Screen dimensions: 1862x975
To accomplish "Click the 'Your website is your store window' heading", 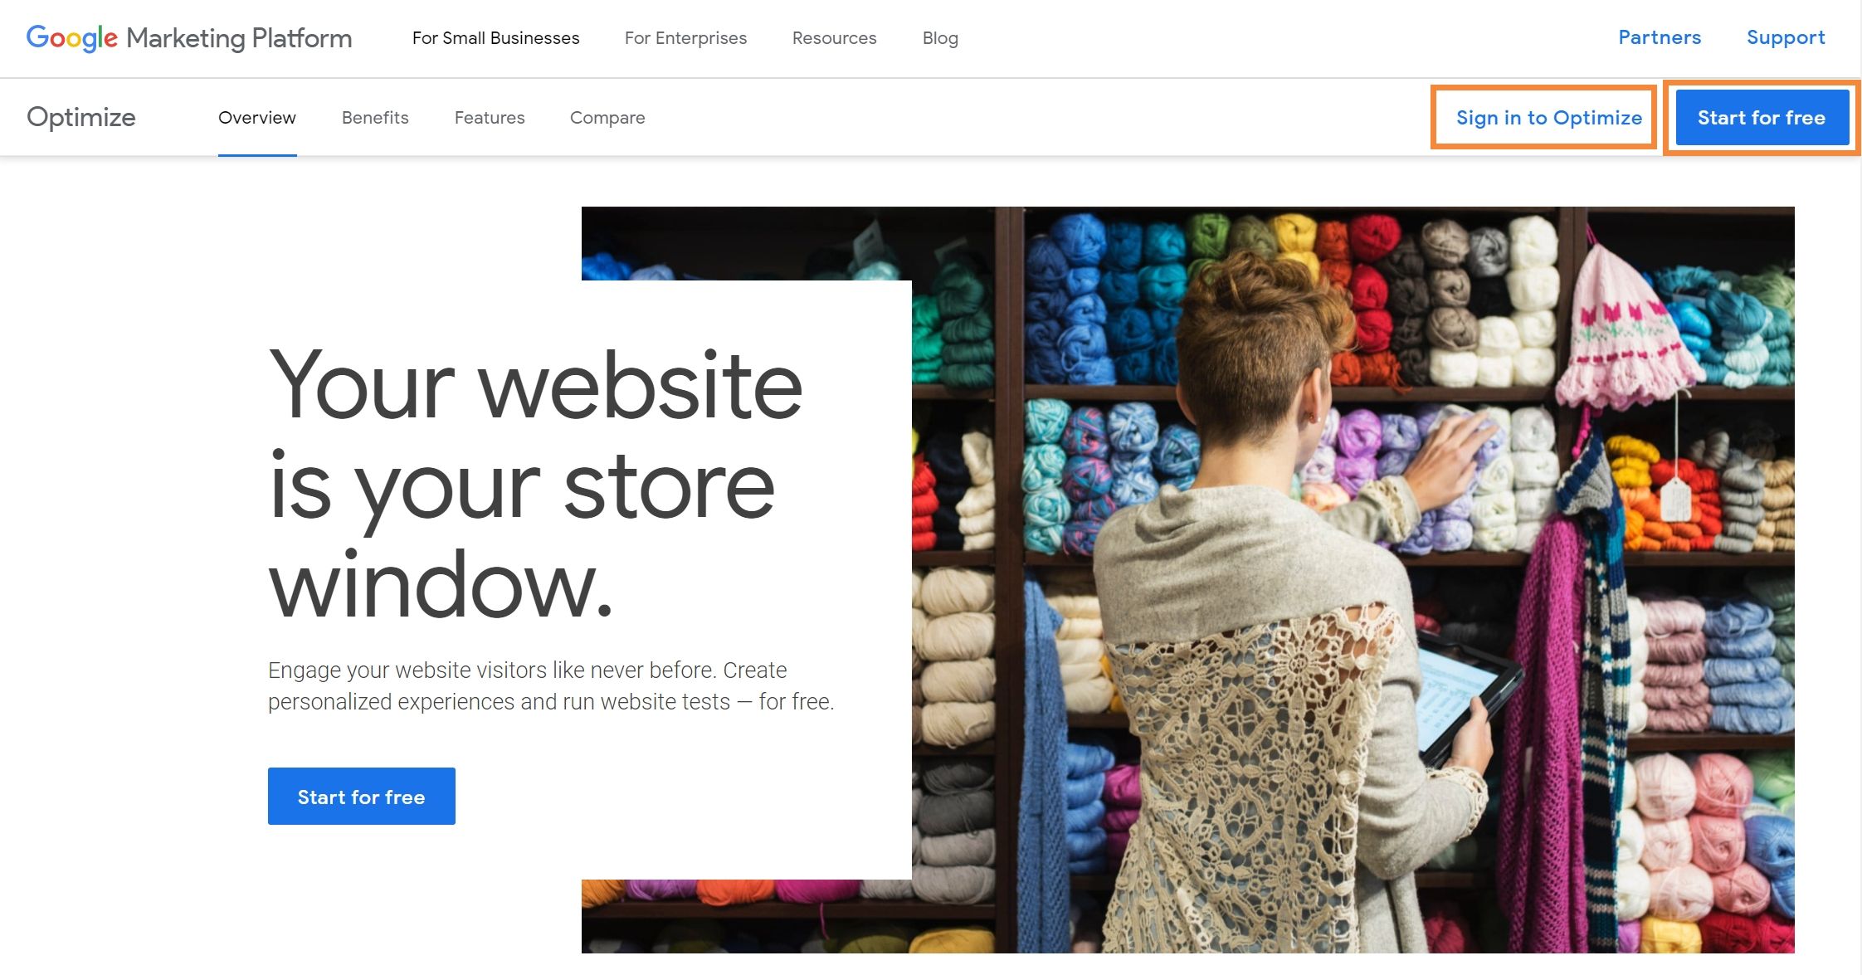I will click(535, 485).
